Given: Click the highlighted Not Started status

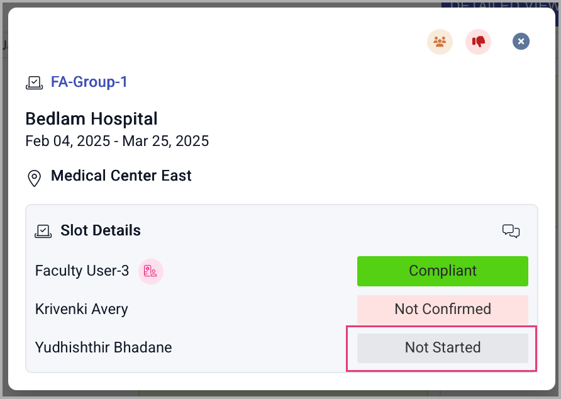Looking at the screenshot, I should [442, 347].
